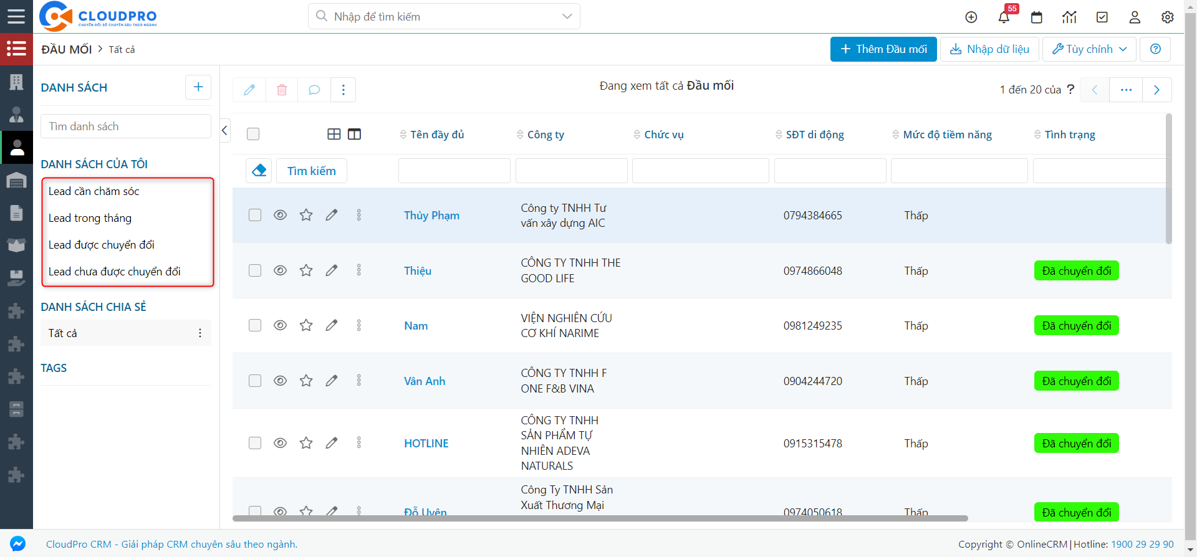The image size is (1197, 557).
Task: Check the Thiệu row checkbox
Action: tap(255, 270)
